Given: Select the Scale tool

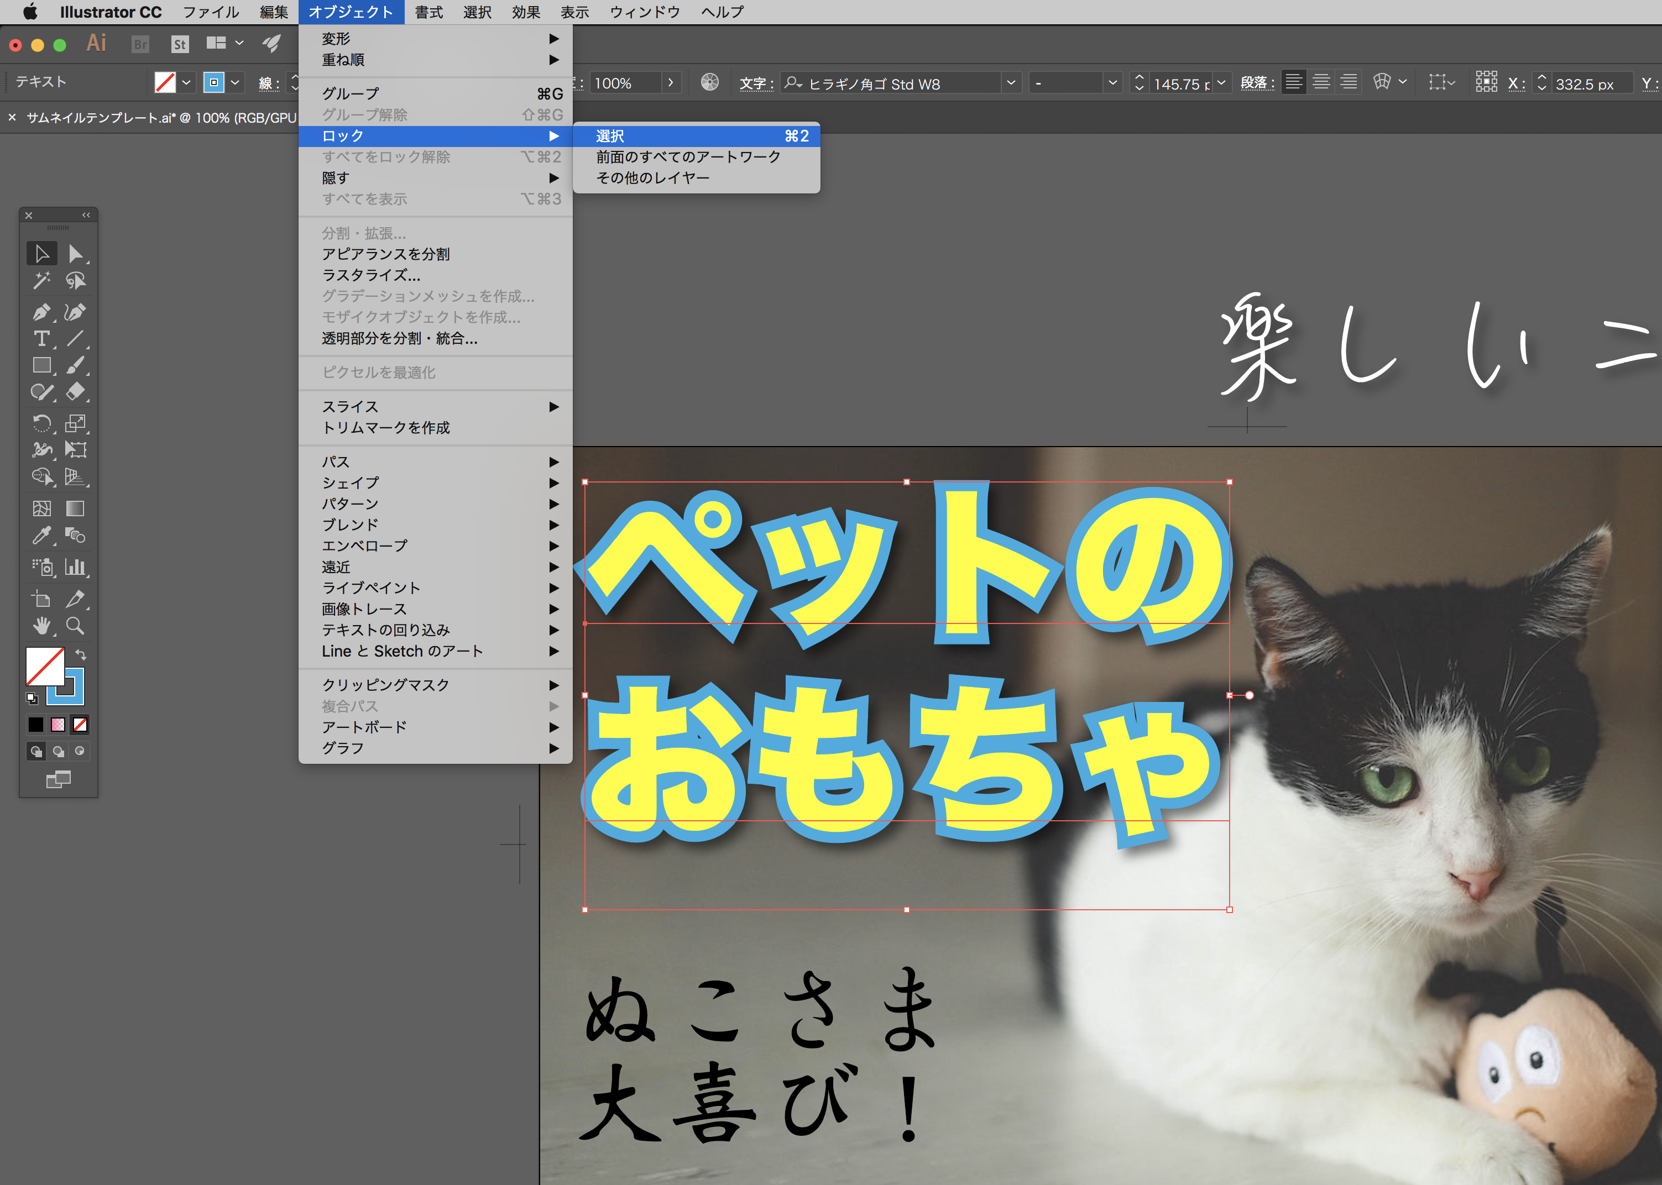Looking at the screenshot, I should pyautogui.click(x=75, y=423).
